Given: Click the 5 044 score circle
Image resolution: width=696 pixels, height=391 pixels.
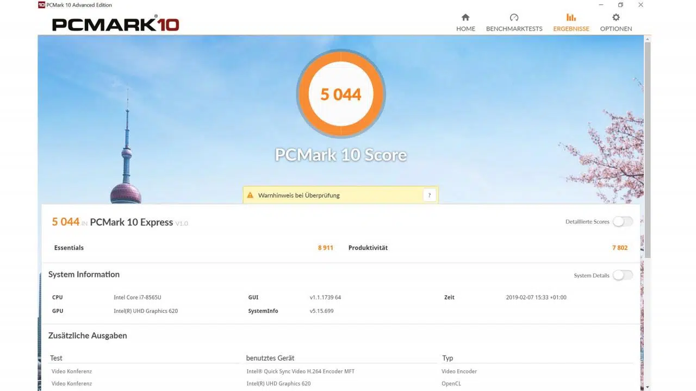Looking at the screenshot, I should [x=341, y=94].
